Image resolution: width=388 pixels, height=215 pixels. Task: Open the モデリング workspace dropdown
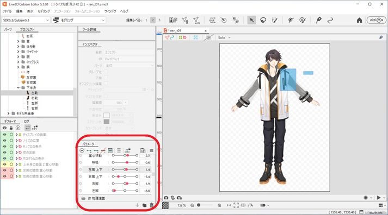coord(79,20)
